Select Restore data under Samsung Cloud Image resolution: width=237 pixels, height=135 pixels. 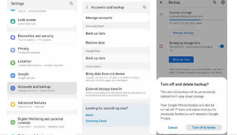(x=116, y=43)
